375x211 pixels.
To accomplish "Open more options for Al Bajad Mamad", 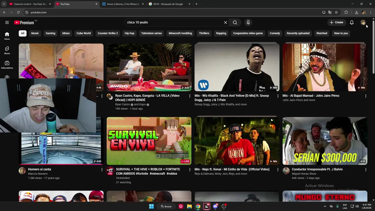I will [366, 96].
